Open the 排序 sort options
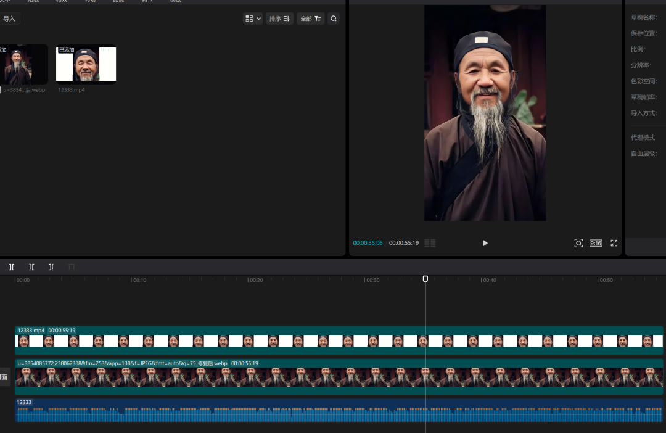 pos(279,19)
